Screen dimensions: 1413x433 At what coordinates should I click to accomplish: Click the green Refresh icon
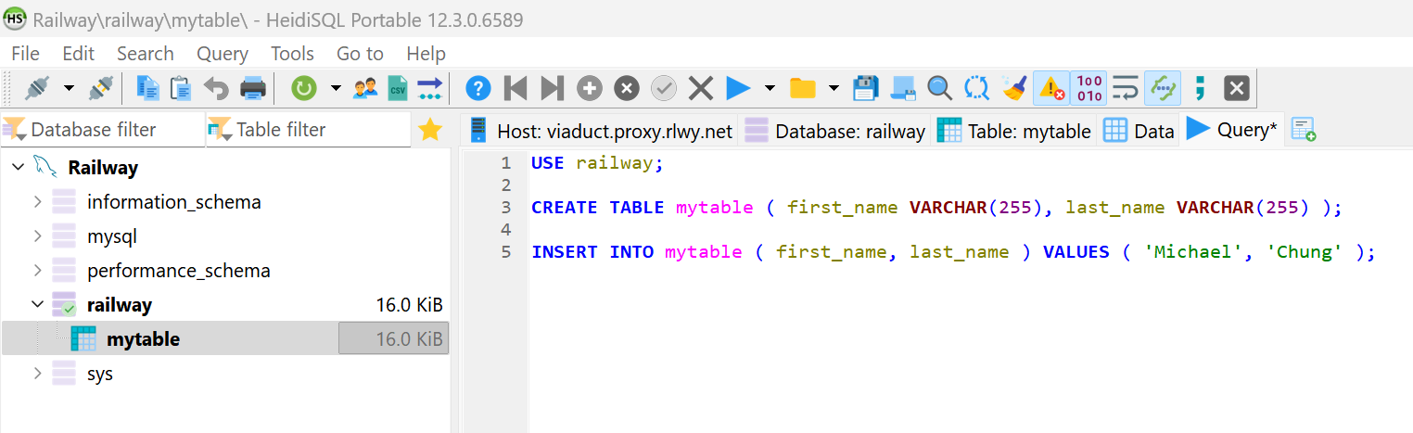304,88
